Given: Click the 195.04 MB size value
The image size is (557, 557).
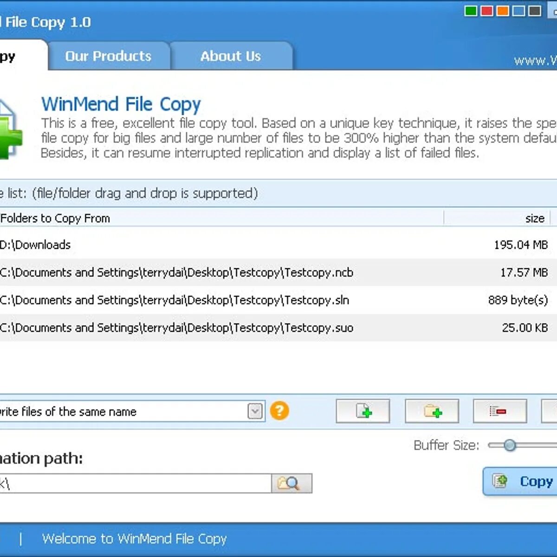Looking at the screenshot, I should [x=521, y=245].
